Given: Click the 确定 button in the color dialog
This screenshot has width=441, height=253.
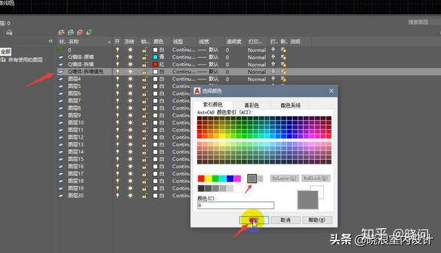Looking at the screenshot, I should coord(254,220).
